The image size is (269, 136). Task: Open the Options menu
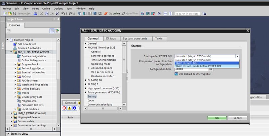click(58, 9)
